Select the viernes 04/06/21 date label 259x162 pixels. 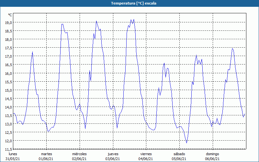(146, 156)
